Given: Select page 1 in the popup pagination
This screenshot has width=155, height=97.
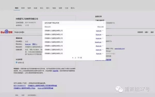Looking at the screenshot, I should [73, 58].
